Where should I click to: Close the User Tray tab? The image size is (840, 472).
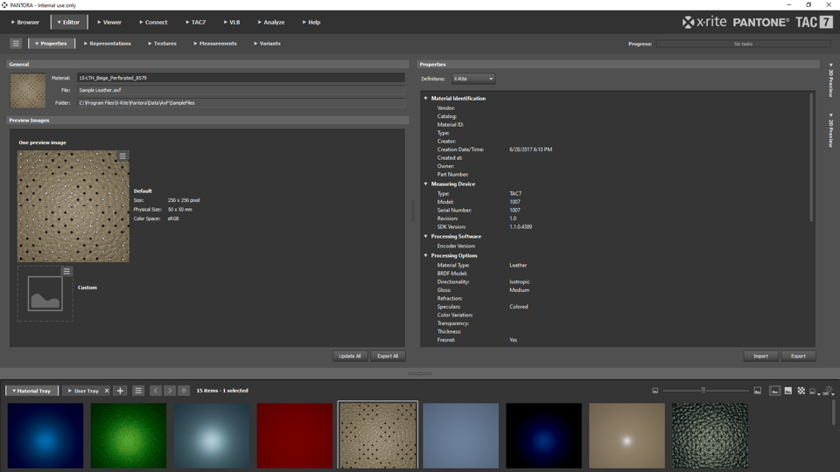[107, 391]
